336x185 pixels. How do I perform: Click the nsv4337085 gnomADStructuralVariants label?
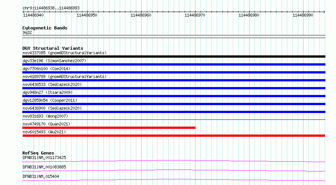click(x=65, y=53)
